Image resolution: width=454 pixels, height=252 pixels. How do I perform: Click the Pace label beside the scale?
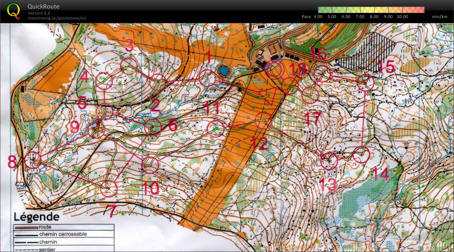pyautogui.click(x=306, y=17)
